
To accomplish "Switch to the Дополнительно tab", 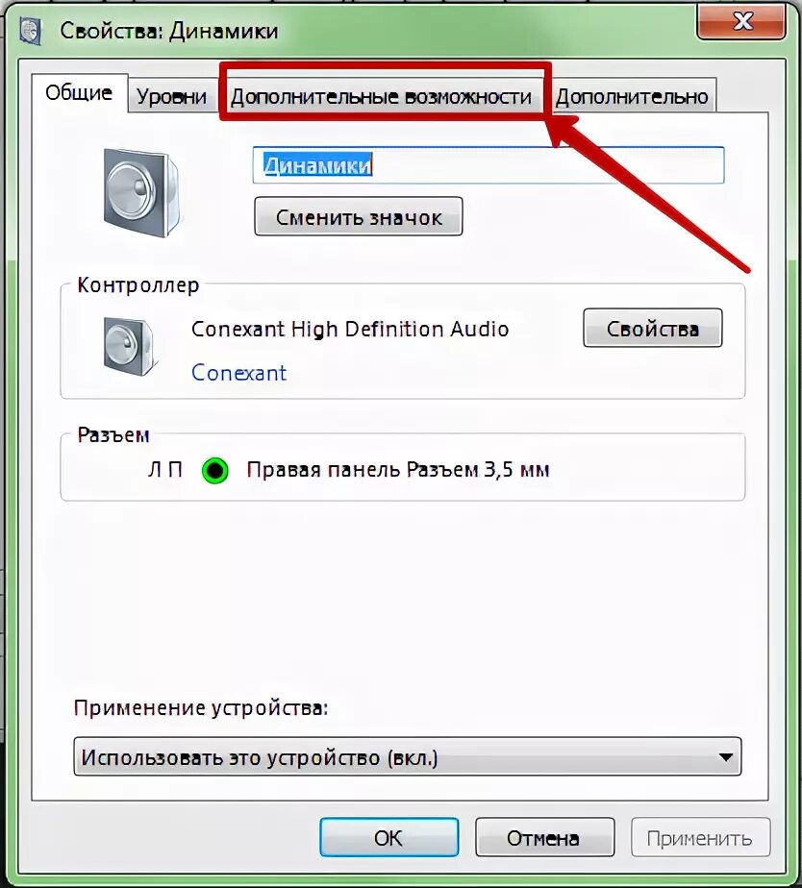I will point(632,96).
